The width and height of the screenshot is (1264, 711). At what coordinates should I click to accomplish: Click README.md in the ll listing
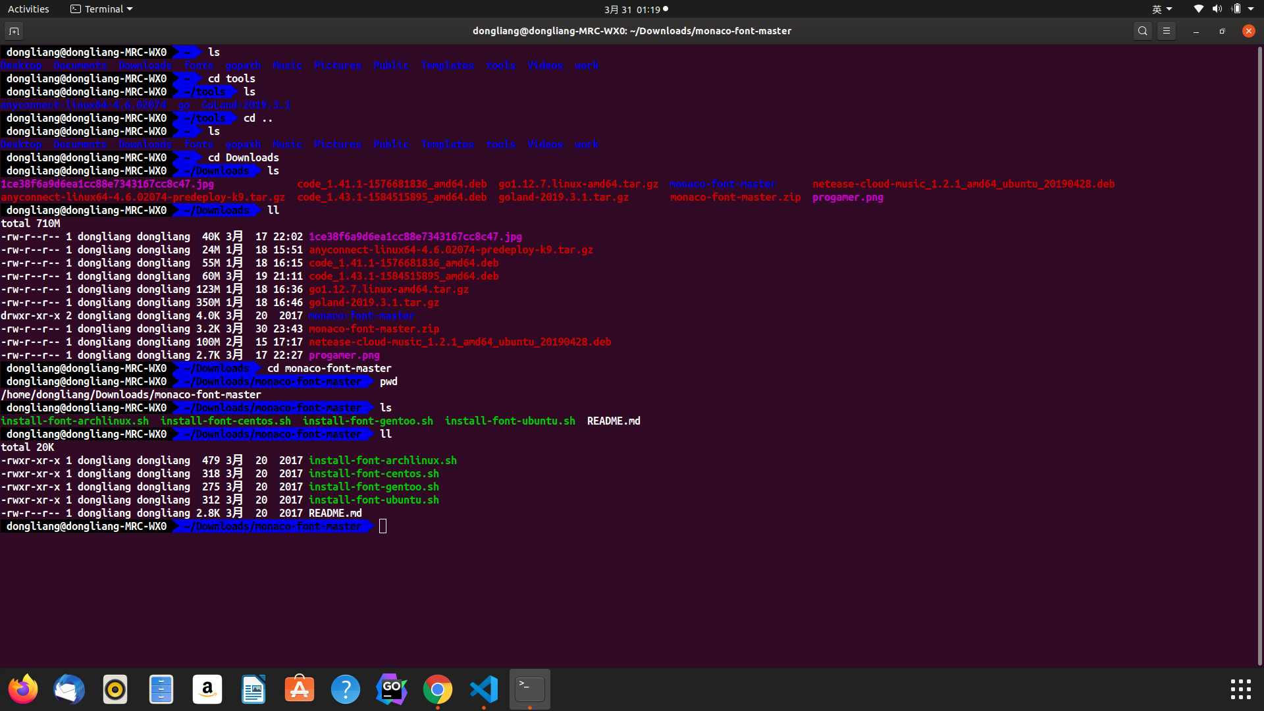(x=335, y=513)
